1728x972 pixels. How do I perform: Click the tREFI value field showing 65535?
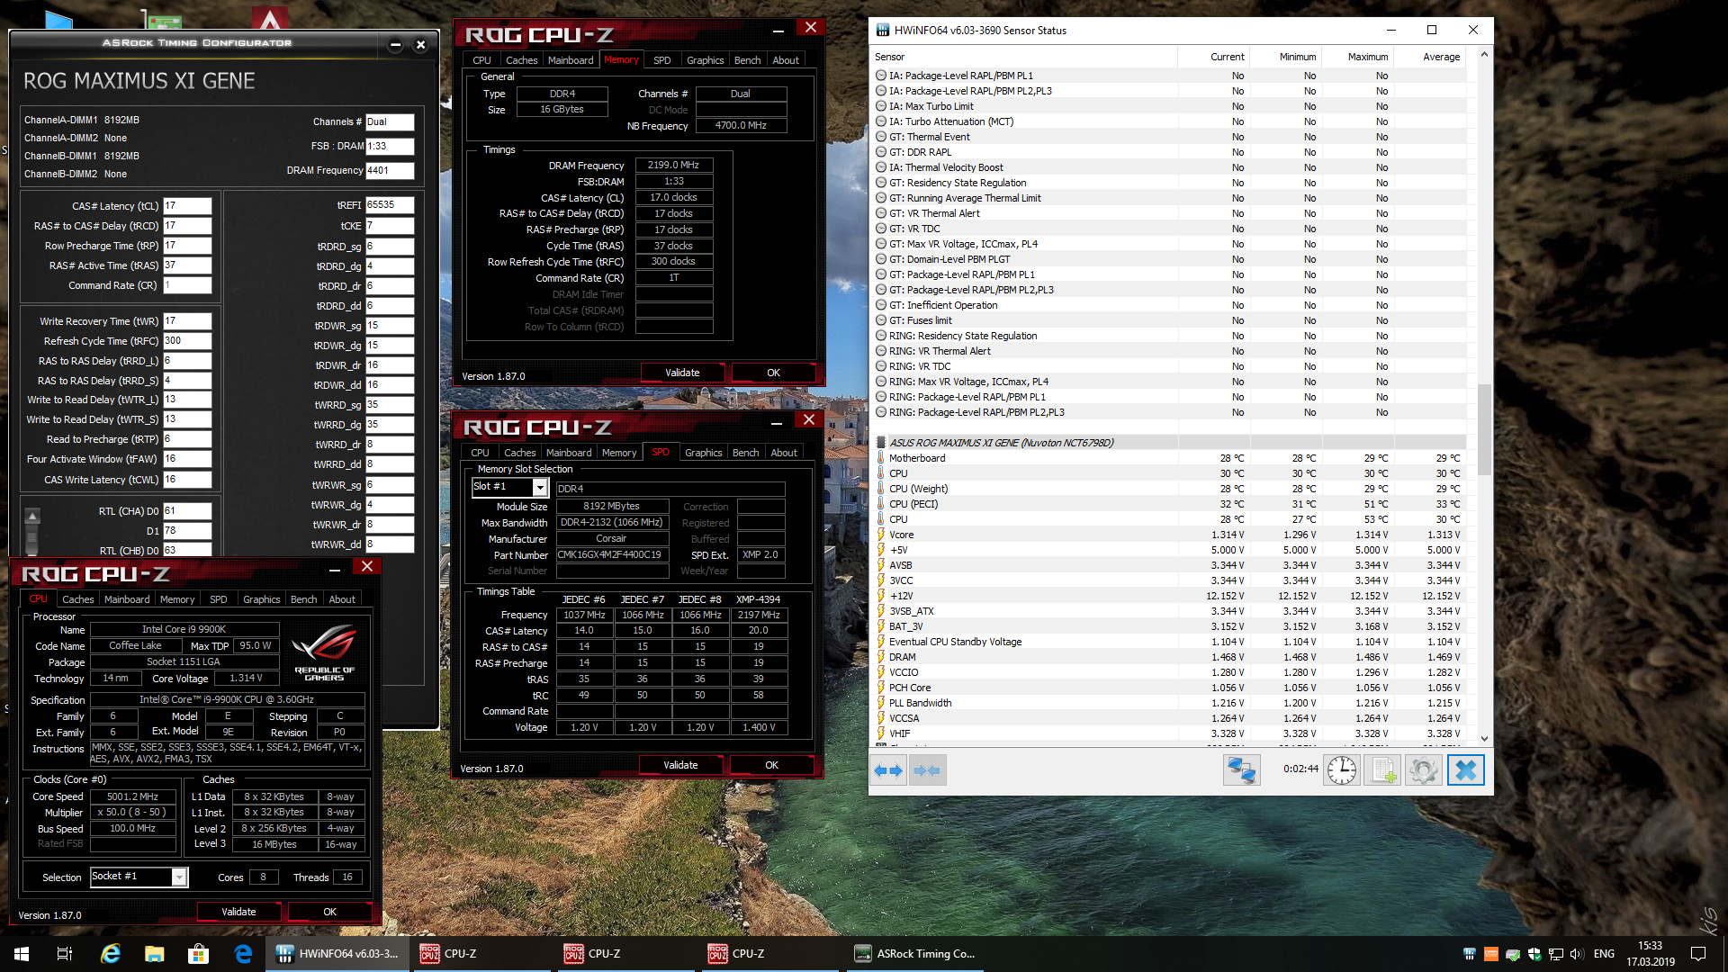click(389, 205)
